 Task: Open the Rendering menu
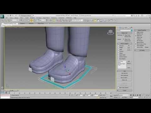54,18
